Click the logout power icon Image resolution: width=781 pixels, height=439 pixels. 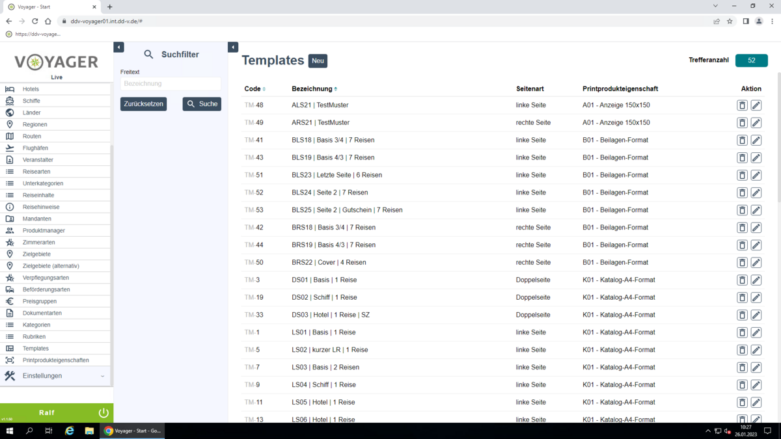coord(103,413)
